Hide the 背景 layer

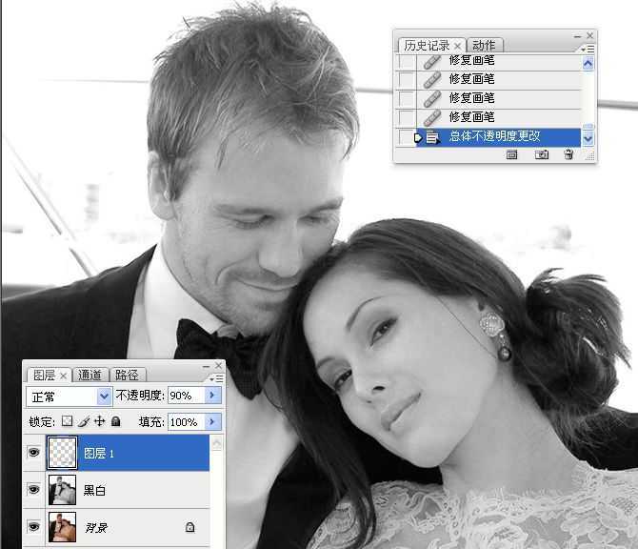point(33,526)
